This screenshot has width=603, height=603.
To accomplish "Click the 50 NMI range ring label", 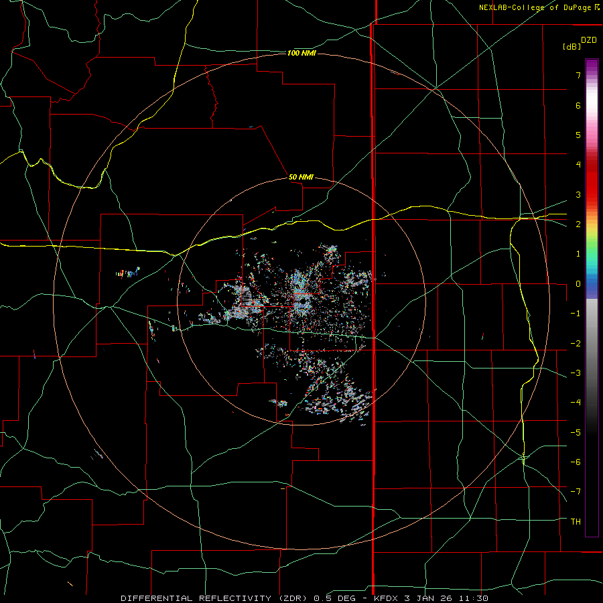I will tap(301, 177).
